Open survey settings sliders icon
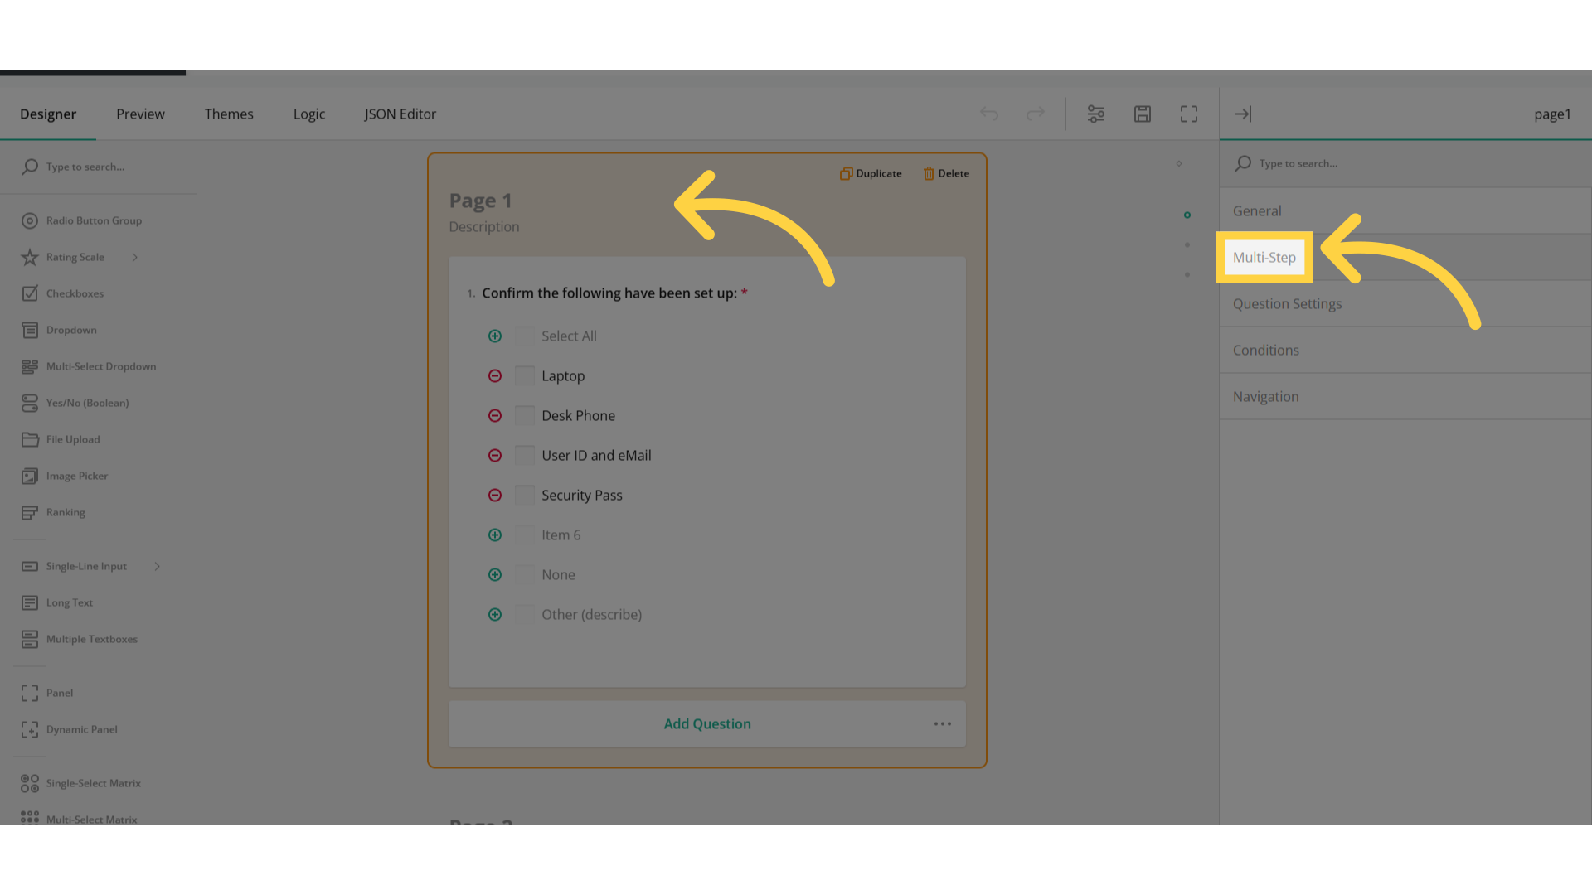Image resolution: width=1592 pixels, height=895 pixels. [x=1096, y=114]
